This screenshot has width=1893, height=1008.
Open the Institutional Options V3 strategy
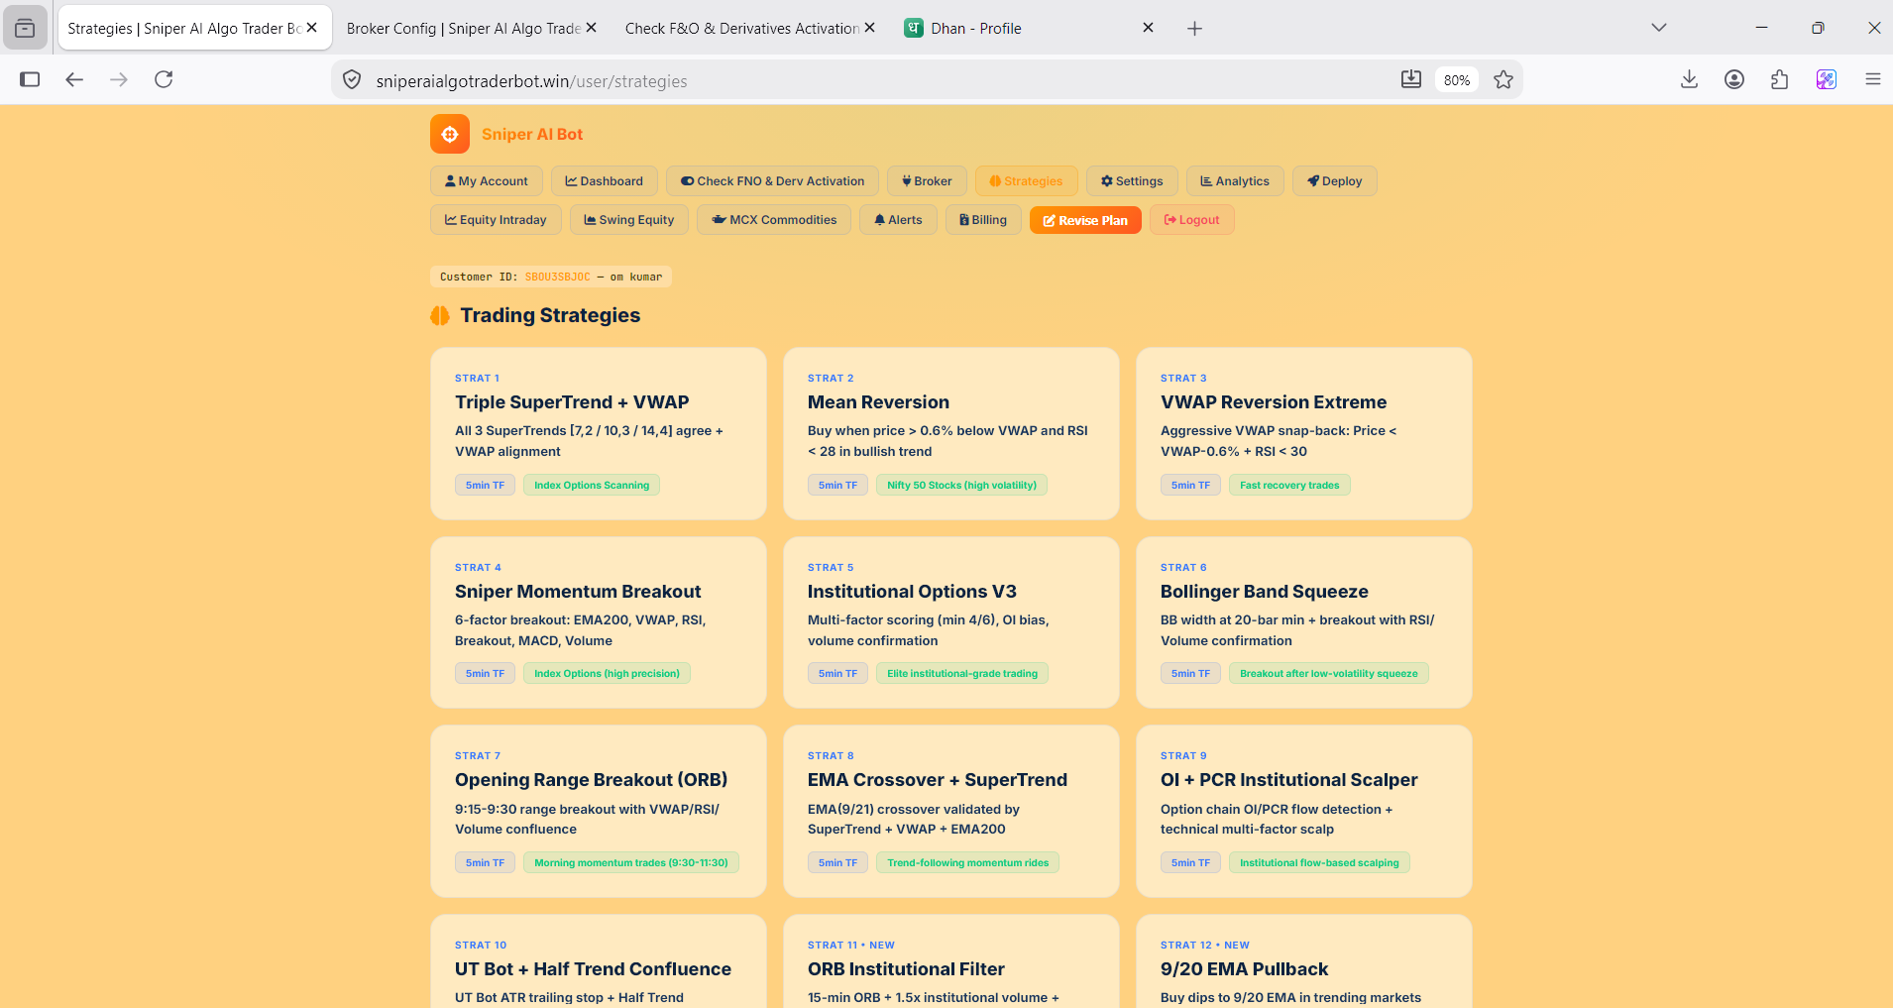[x=951, y=622]
